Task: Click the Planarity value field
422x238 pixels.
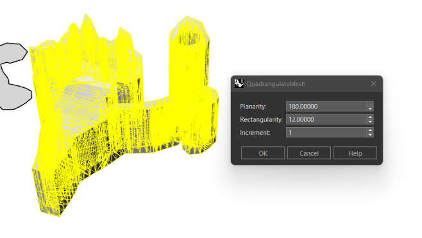Action: pos(326,106)
